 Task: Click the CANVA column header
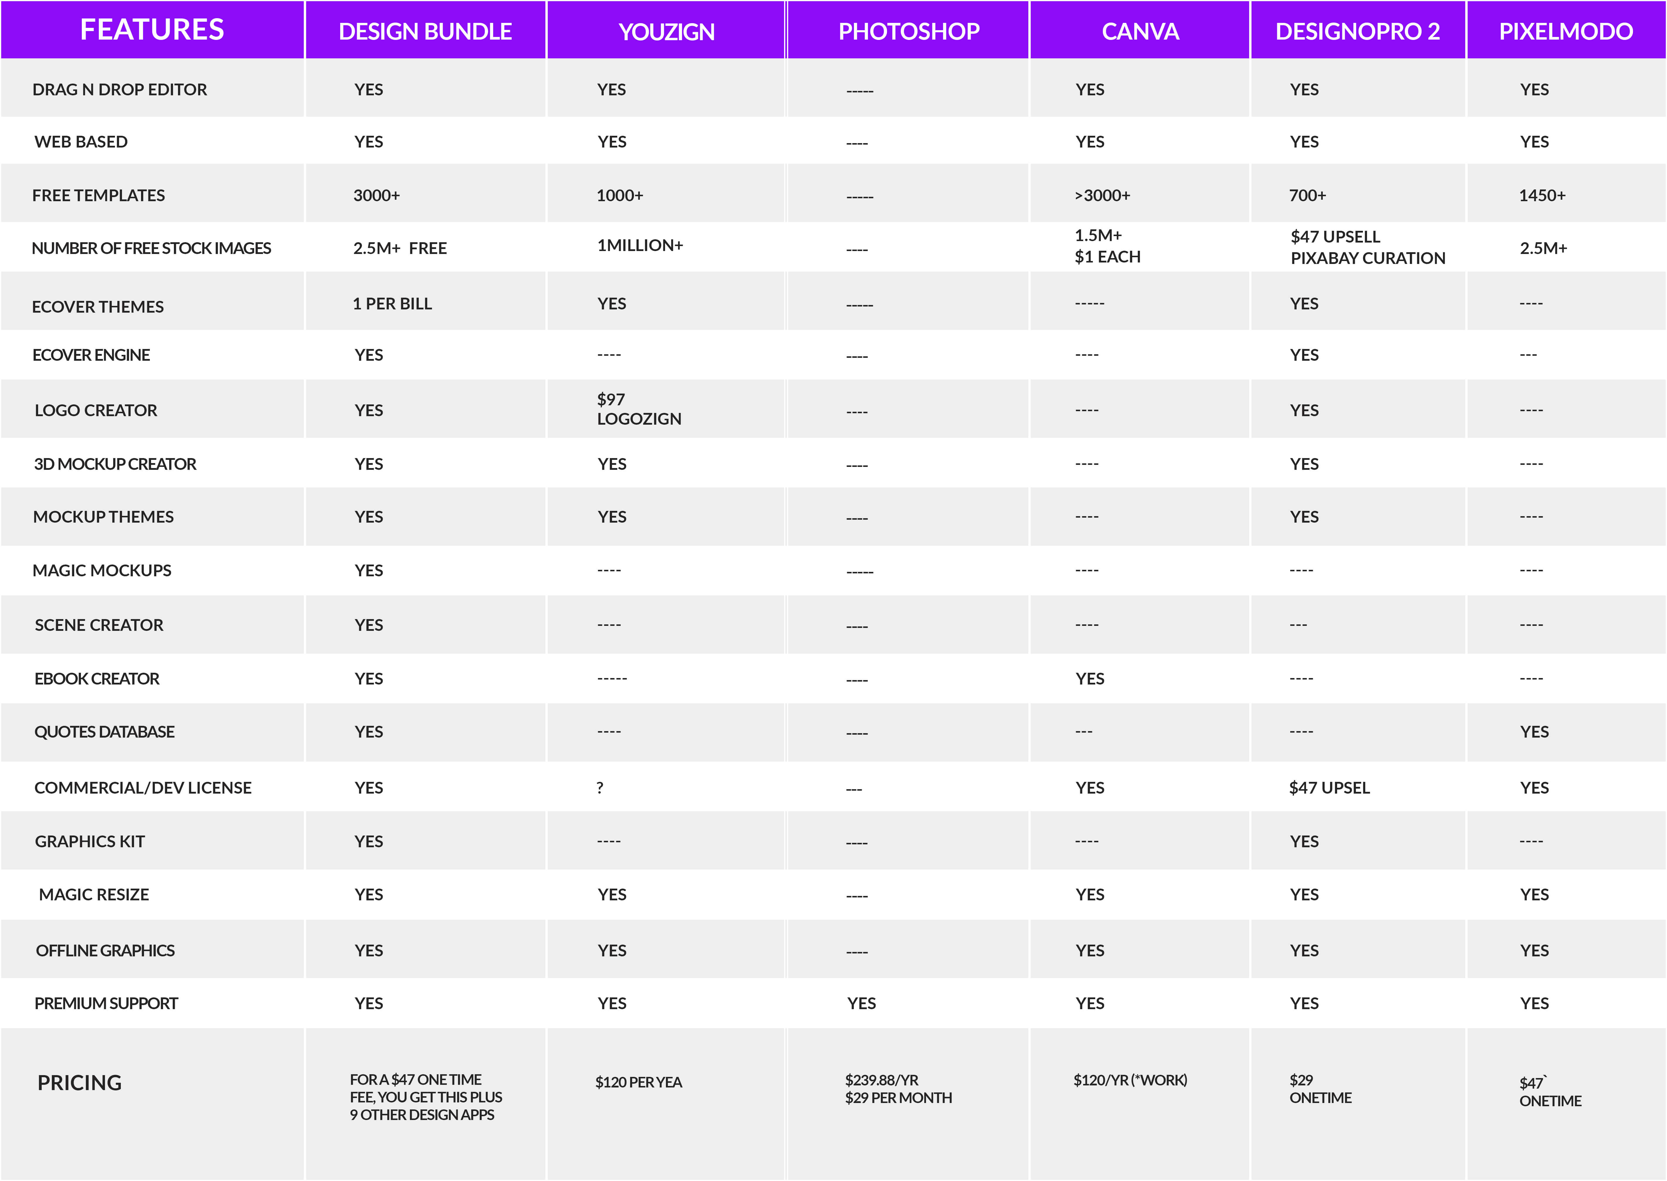[x=1140, y=31]
